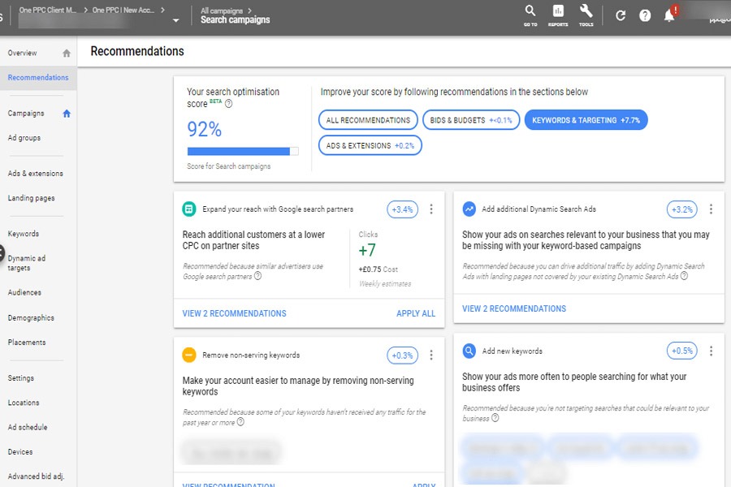Click the refresh icon in top bar
This screenshot has width=731, height=487.
621,15
